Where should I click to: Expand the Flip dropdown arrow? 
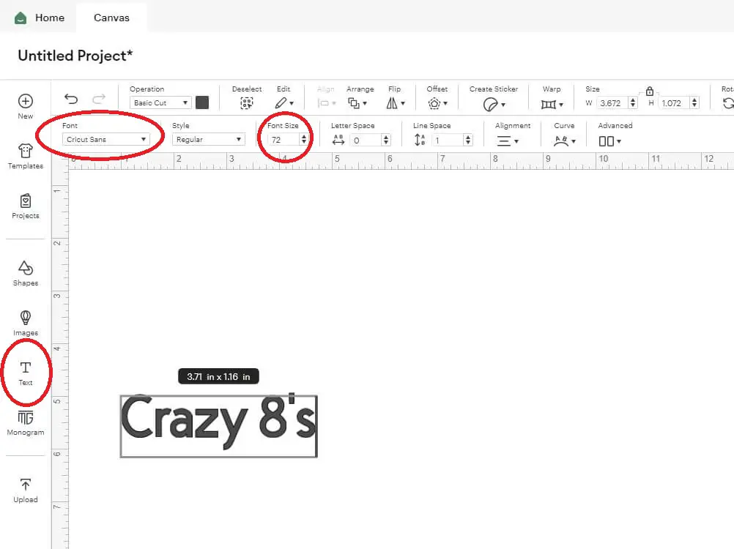(x=403, y=103)
